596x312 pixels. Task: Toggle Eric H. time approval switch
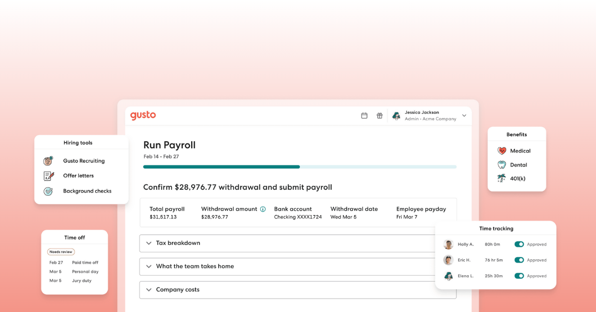tap(519, 260)
